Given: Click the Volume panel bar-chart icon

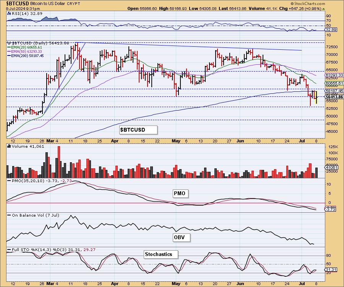Looking at the screenshot, I should pos(9,146).
